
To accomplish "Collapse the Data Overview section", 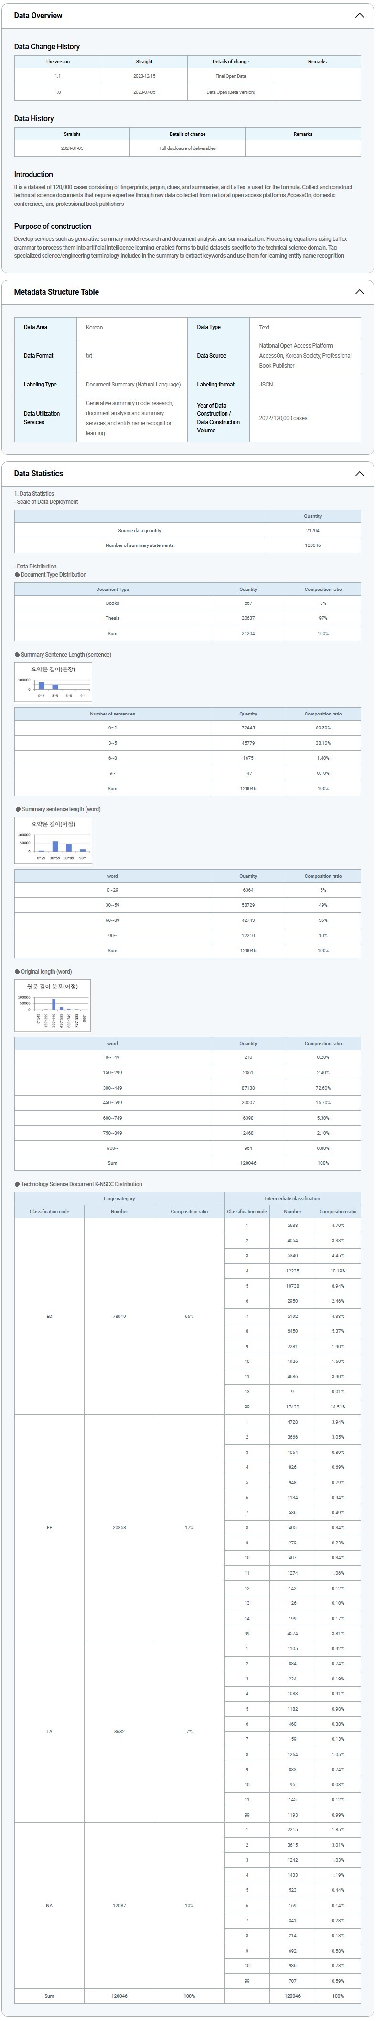I will (x=360, y=16).
